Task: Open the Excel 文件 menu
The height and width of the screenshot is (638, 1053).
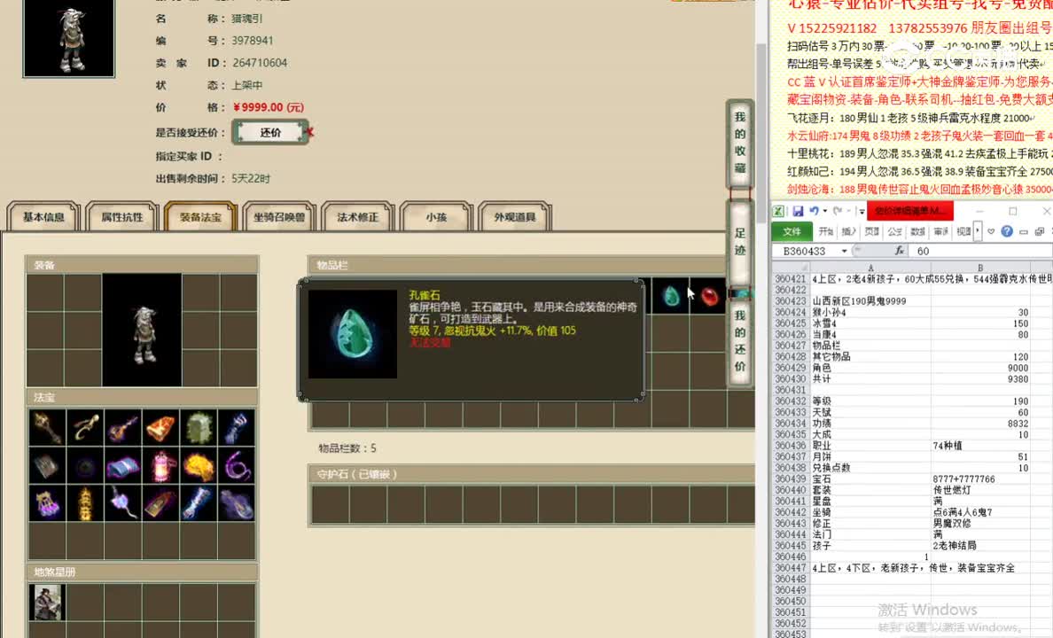Action: click(x=792, y=231)
